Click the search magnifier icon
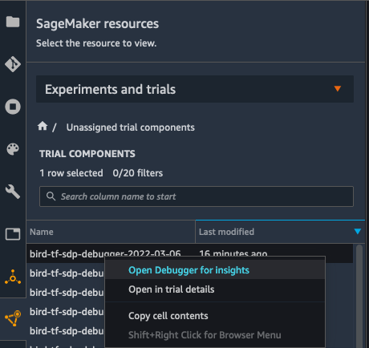The height and width of the screenshot is (348, 369). [51, 196]
